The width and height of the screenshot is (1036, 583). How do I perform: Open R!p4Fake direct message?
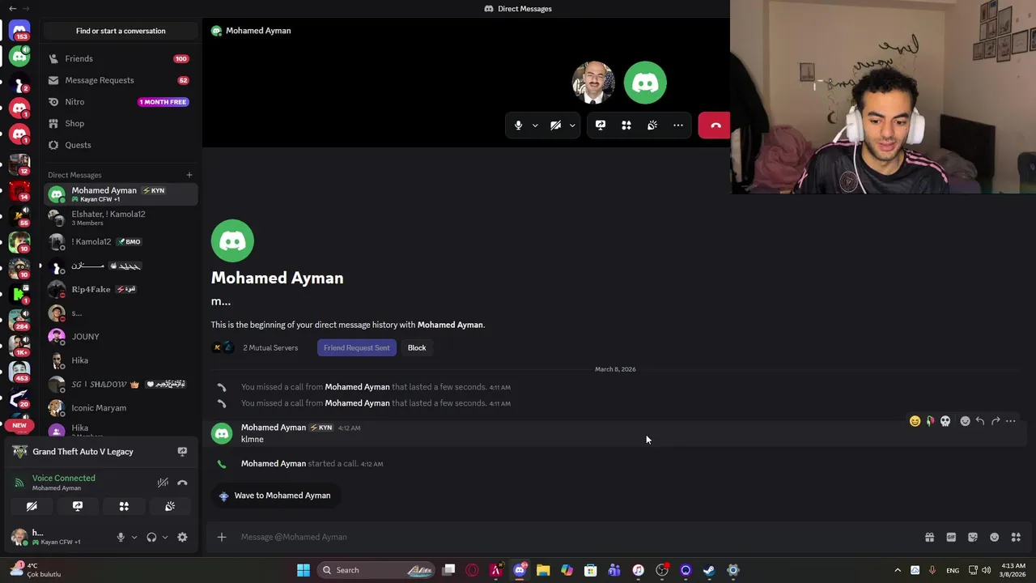click(120, 289)
